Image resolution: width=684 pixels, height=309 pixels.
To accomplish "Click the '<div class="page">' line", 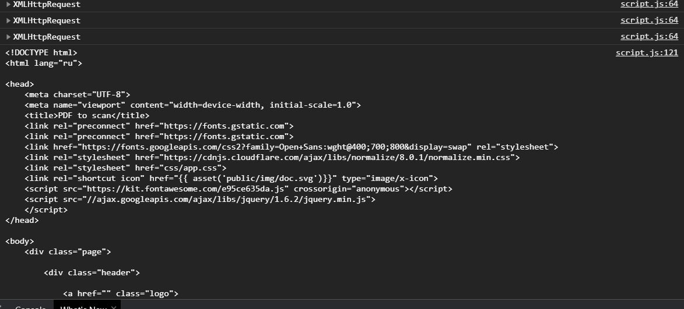I will (x=68, y=251).
